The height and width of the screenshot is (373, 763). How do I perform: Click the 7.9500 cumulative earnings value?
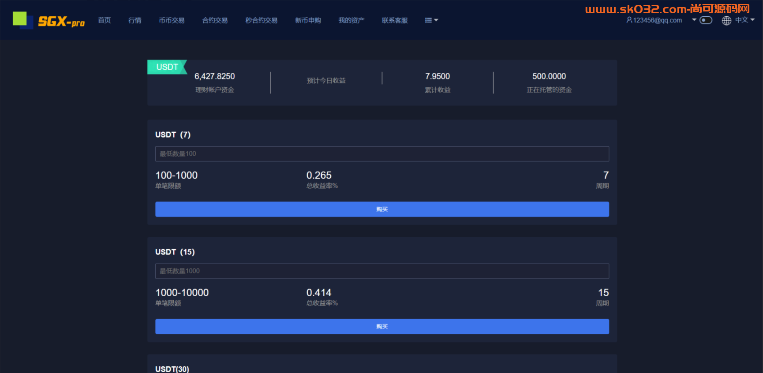point(438,76)
